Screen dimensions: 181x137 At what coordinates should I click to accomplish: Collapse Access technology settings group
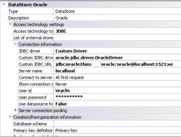tap(10, 25)
